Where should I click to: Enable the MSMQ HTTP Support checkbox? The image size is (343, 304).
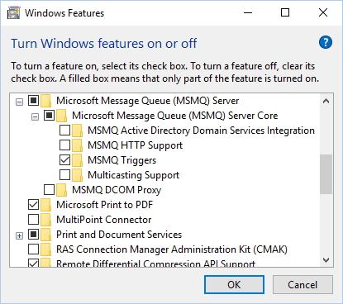[64, 145]
